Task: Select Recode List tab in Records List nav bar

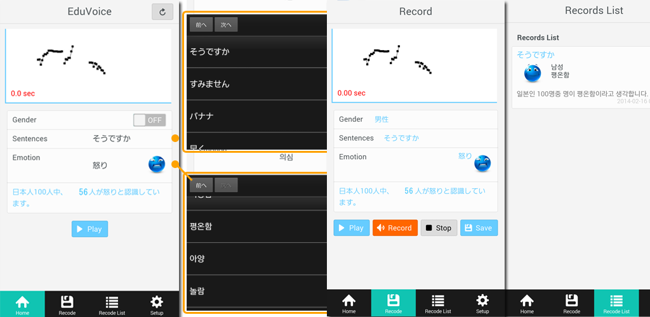Action: tap(616, 304)
